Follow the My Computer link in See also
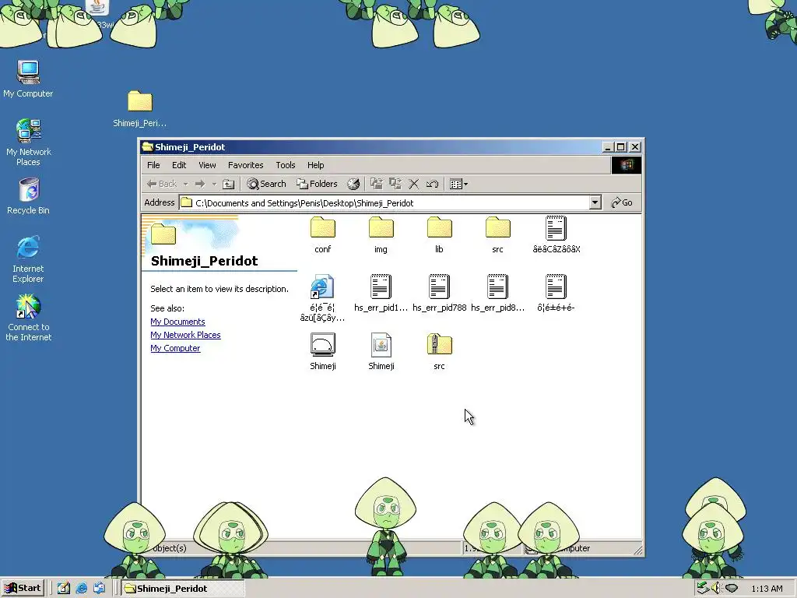 (x=175, y=348)
